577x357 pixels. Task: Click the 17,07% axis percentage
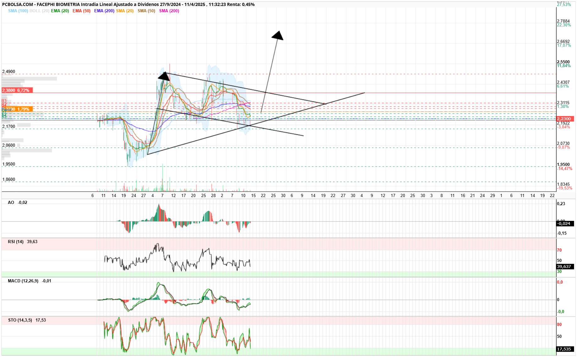[564, 45]
